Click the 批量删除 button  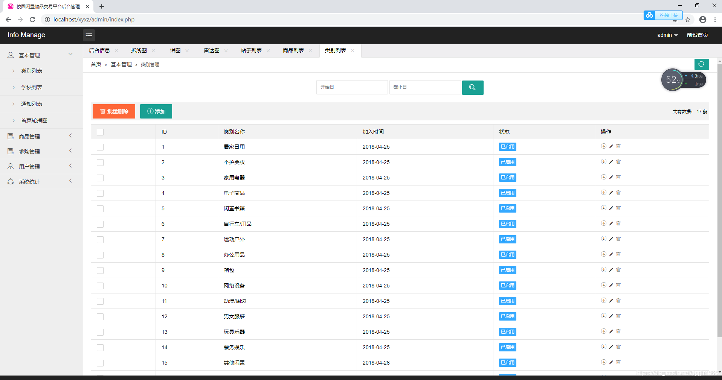114,111
